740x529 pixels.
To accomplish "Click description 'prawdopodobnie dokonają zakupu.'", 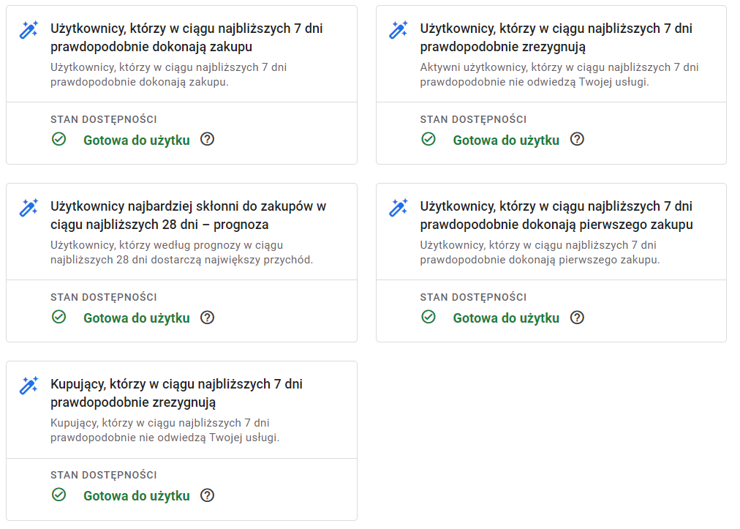I will coord(168,75).
